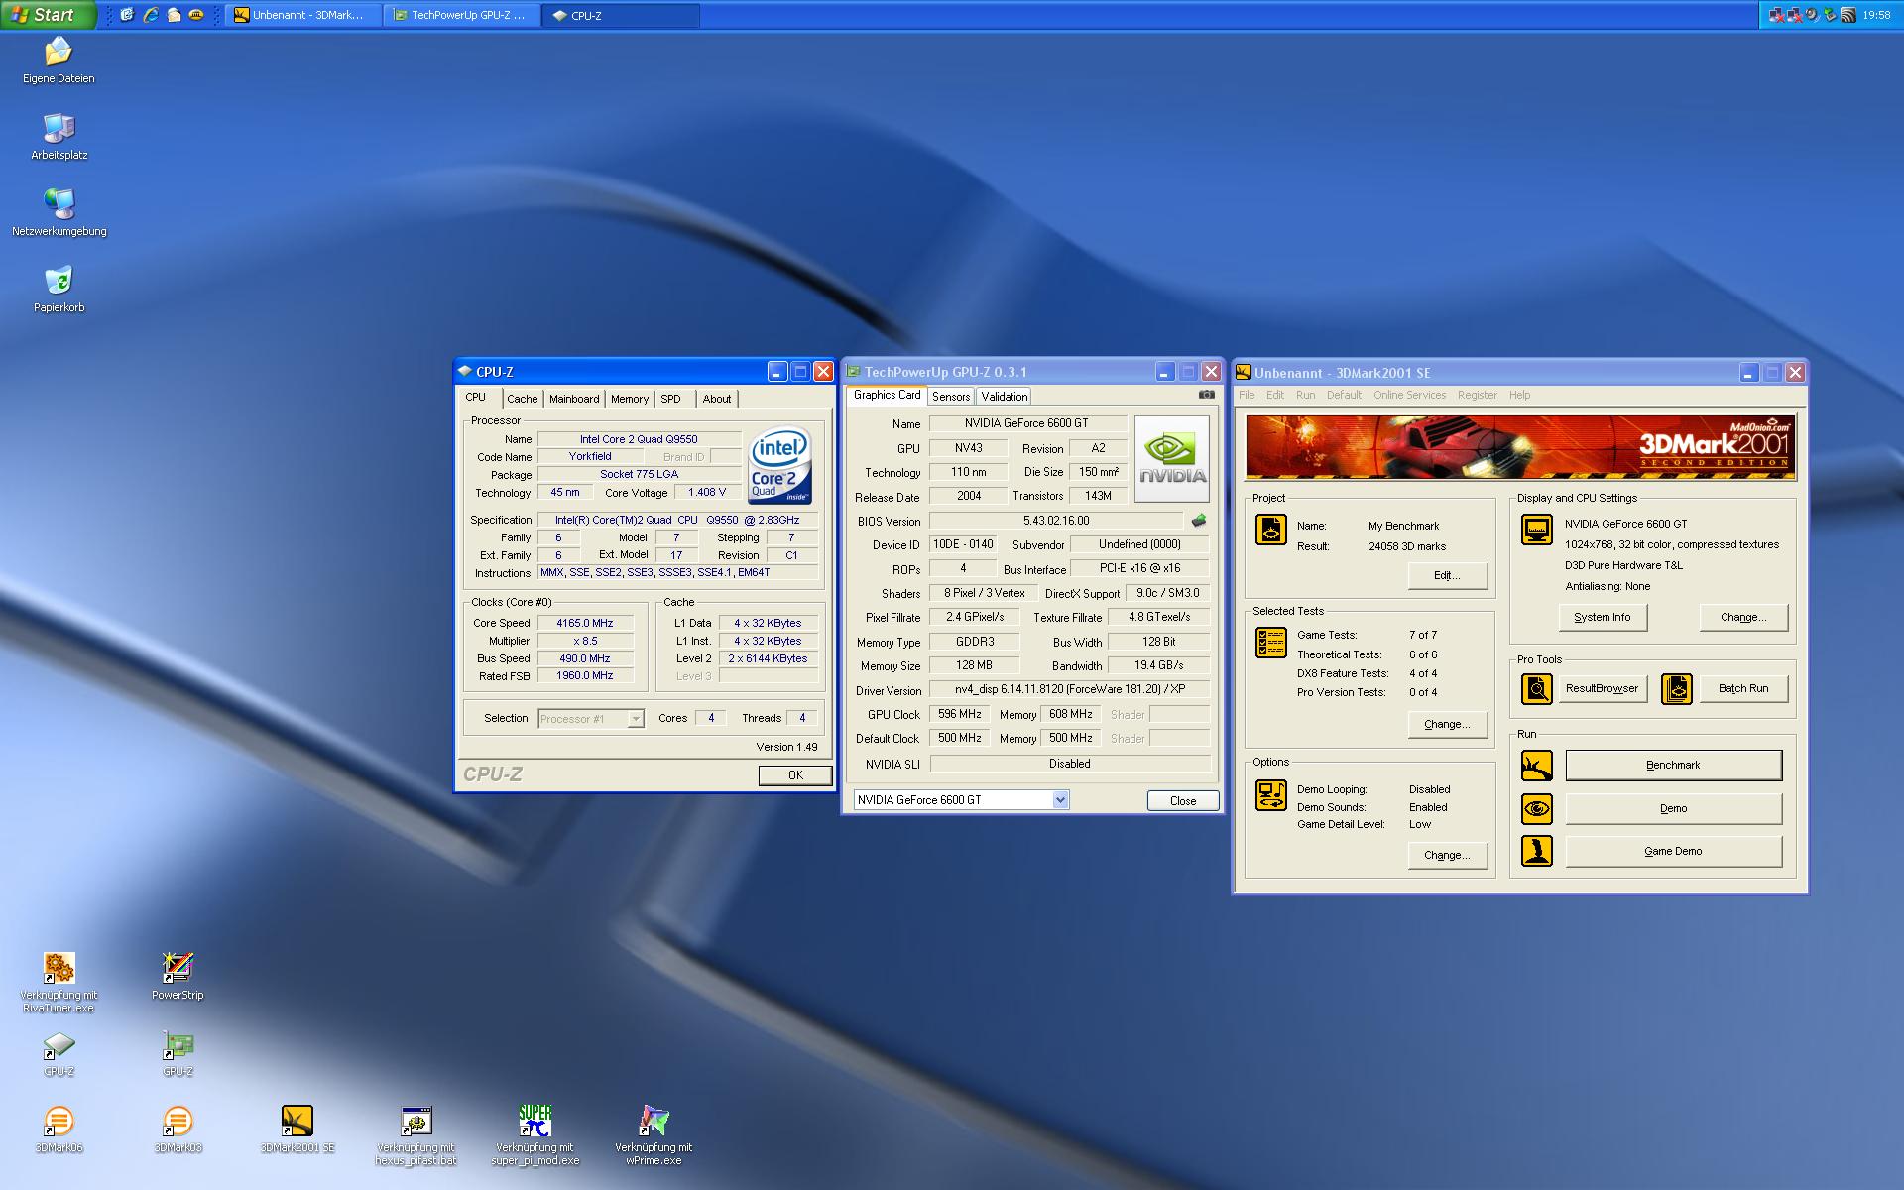This screenshot has width=1904, height=1190.
Task: Click Change... in Selected Tests section
Action: coord(1447,724)
